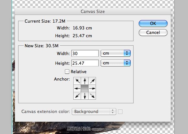
Task: Click the Height input field showing 25.47
Action: (85, 63)
